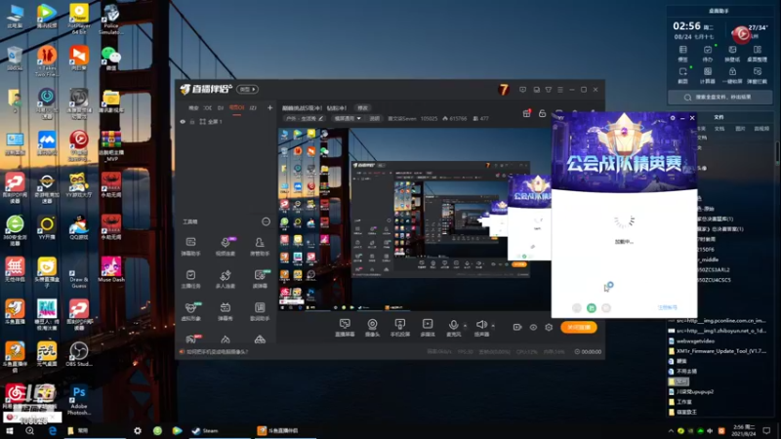Click 修改 button beside stream title

(x=362, y=108)
